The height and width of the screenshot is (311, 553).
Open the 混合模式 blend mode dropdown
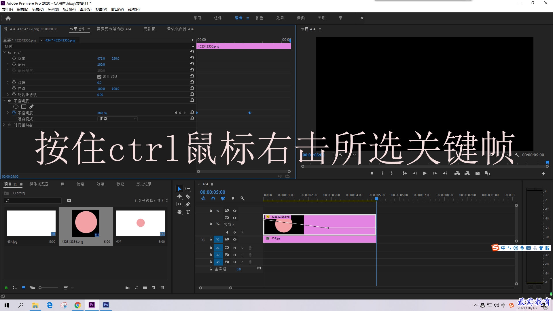(117, 119)
